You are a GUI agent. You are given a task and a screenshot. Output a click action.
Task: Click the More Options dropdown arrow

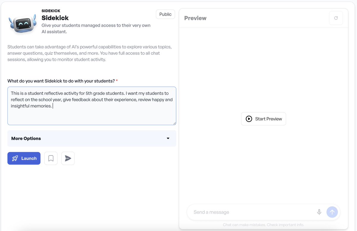tap(168, 139)
